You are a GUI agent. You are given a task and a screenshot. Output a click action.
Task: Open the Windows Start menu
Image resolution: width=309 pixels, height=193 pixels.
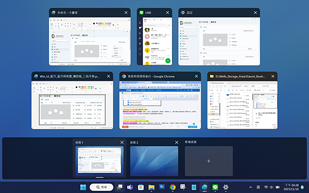point(83,187)
